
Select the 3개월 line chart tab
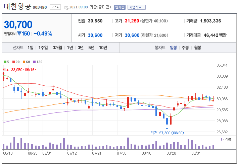pos(57,48)
